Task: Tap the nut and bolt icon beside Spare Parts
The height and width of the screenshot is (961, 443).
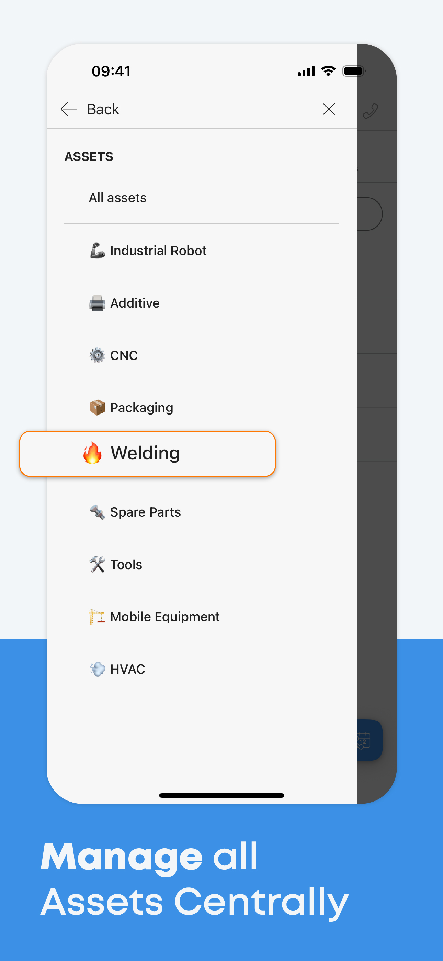Action: coord(97,512)
